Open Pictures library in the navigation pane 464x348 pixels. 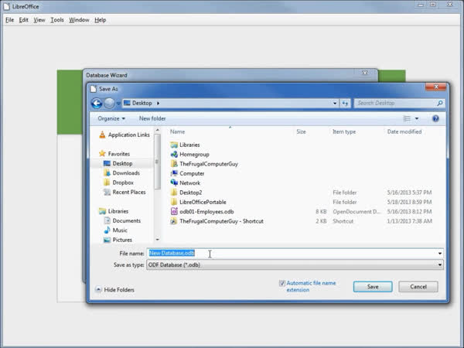point(122,240)
